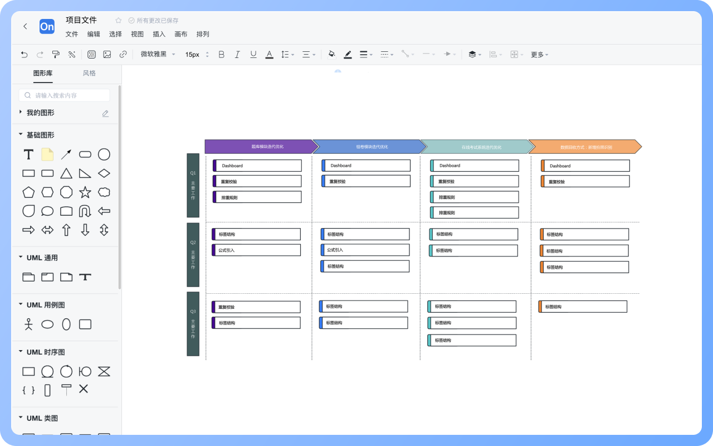Screen dimensions: 713x446
Task: Toggle italic formatting
Action: tap(237, 55)
